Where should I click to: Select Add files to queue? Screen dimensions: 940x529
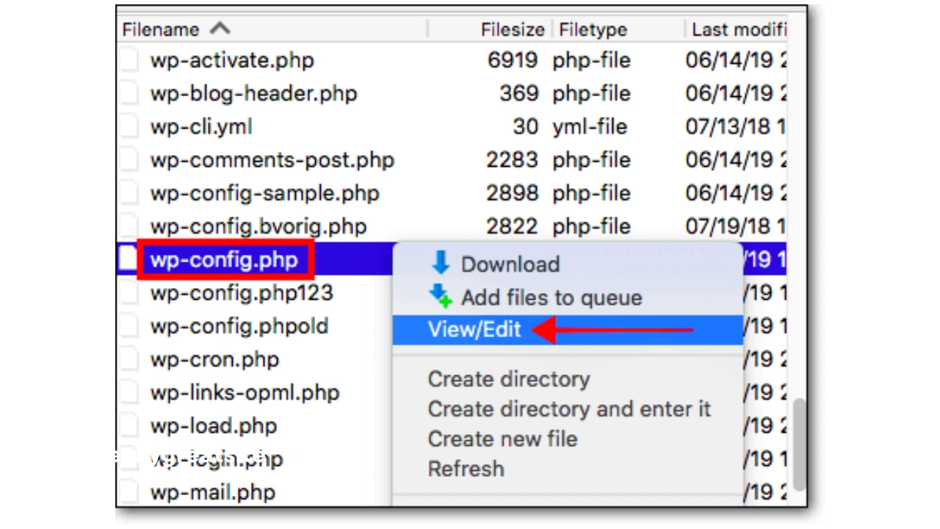coord(552,297)
